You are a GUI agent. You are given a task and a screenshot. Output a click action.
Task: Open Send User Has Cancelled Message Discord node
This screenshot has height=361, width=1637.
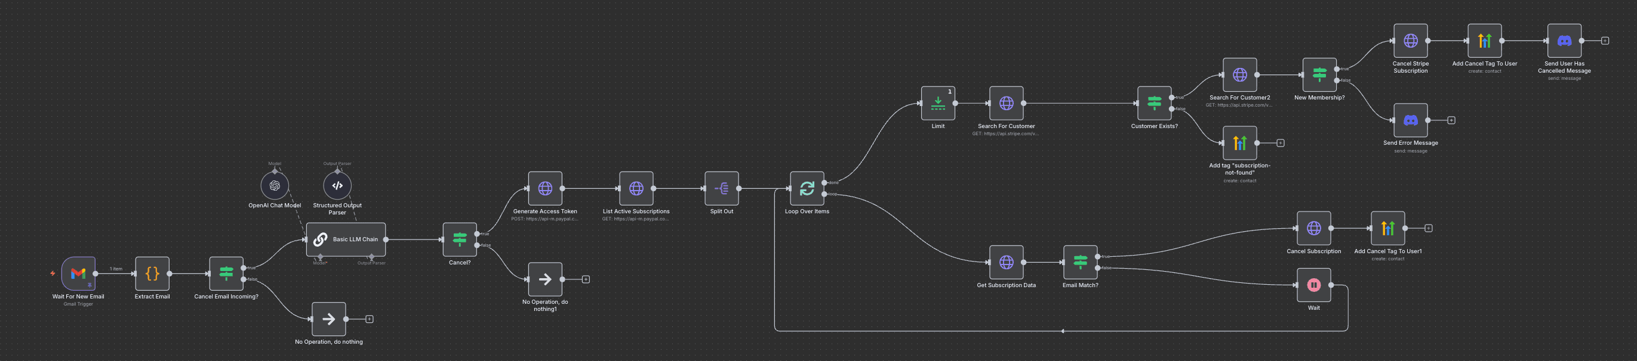coord(1564,41)
